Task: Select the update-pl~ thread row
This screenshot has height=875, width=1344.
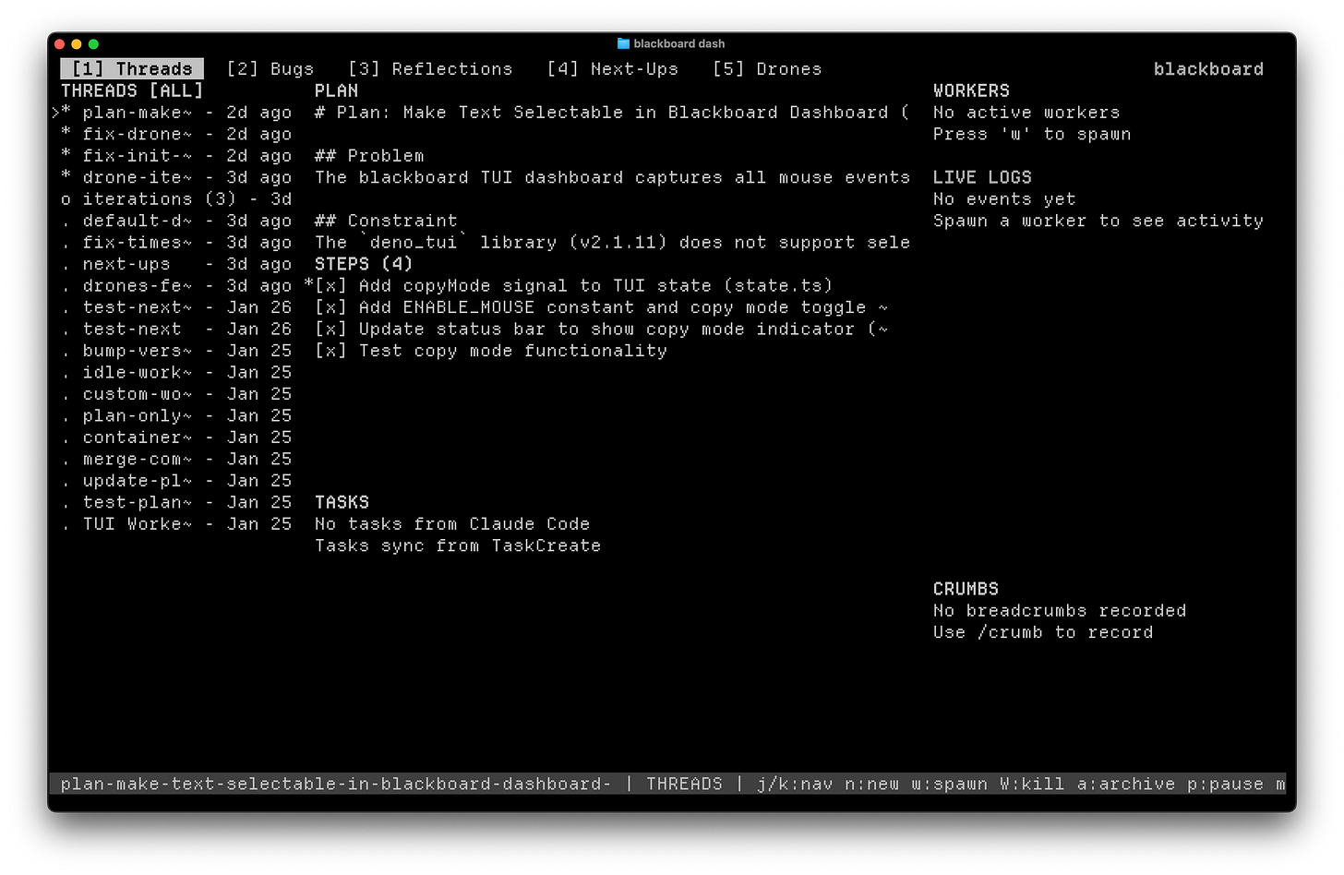Action: [x=176, y=481]
